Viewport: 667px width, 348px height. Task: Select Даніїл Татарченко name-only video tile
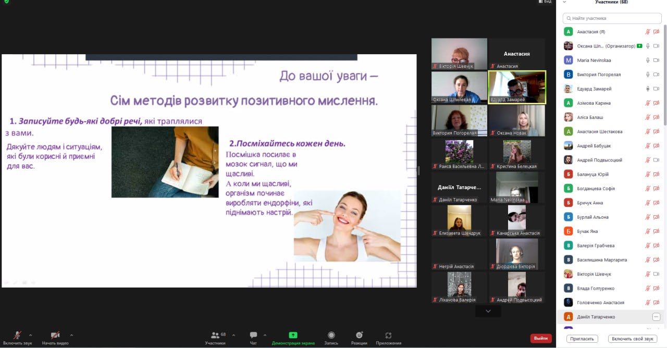[x=459, y=187]
